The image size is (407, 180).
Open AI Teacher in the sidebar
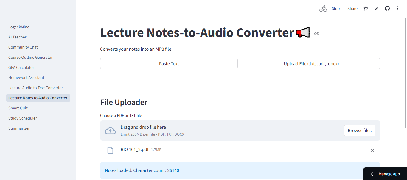(x=17, y=37)
